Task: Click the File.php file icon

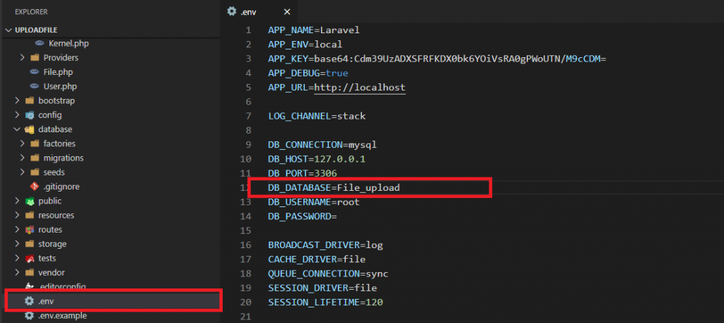Action: pyautogui.click(x=34, y=72)
